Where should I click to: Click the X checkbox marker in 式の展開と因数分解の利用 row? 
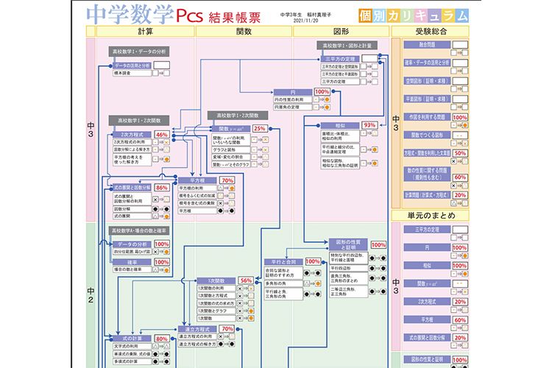155,199
